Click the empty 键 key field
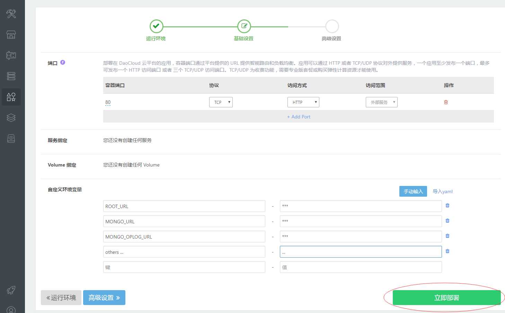The height and width of the screenshot is (313, 505). point(184,267)
